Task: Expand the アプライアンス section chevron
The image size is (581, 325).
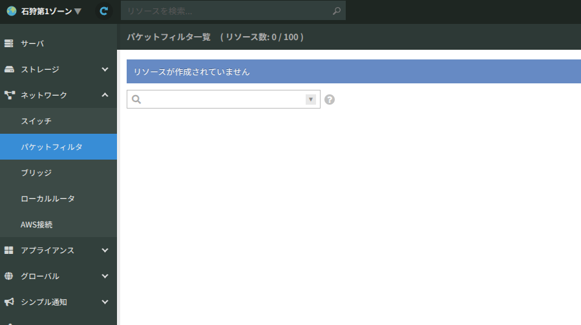Action: pos(105,251)
